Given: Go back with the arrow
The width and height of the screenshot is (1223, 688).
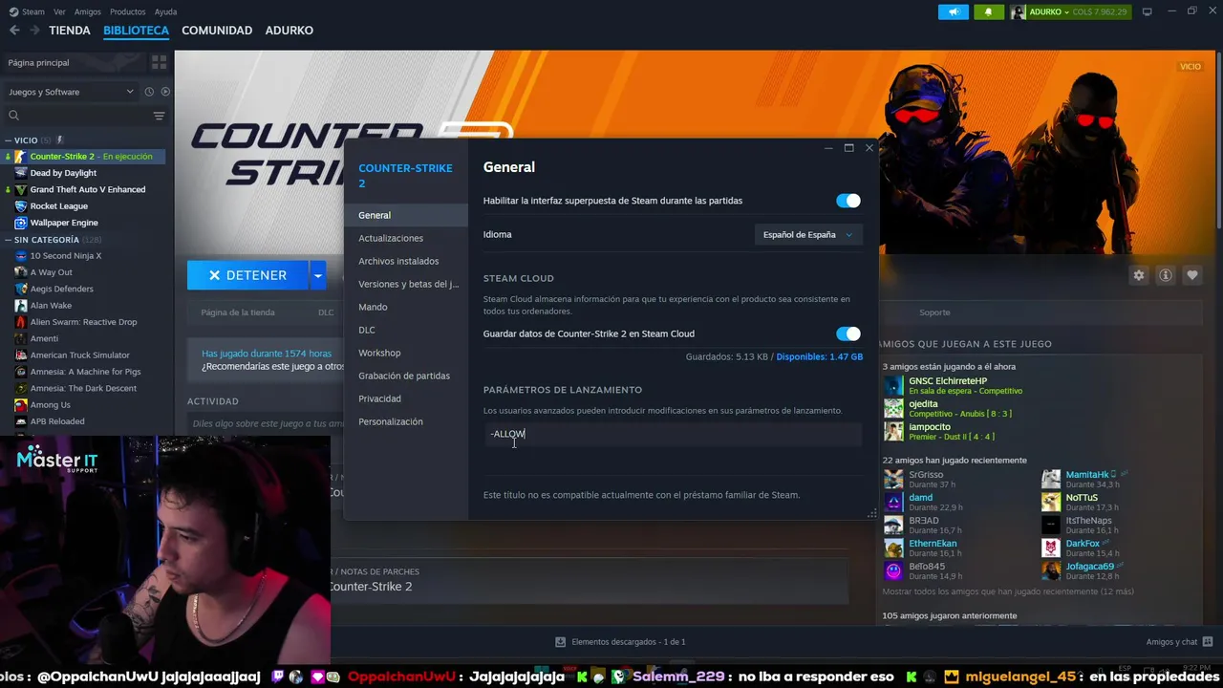Looking at the screenshot, I should pos(14,31).
